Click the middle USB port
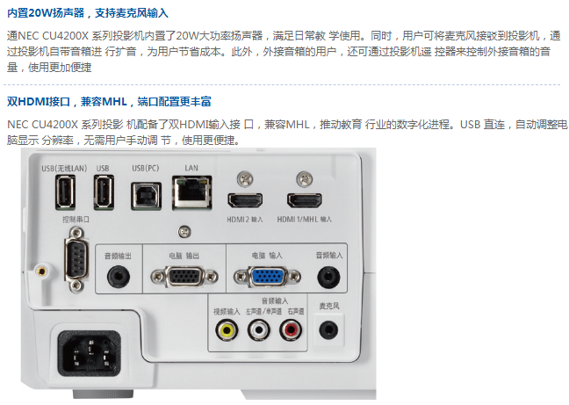569x405 pixels. point(104,192)
